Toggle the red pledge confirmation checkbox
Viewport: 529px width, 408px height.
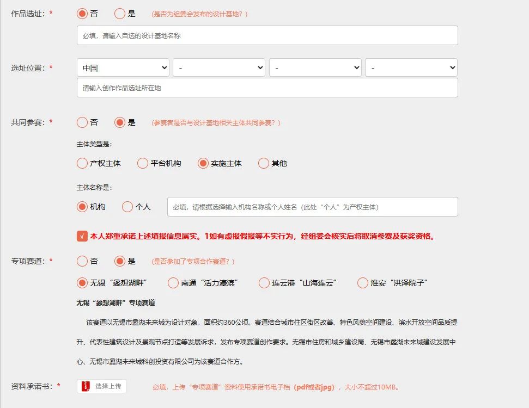click(x=82, y=236)
